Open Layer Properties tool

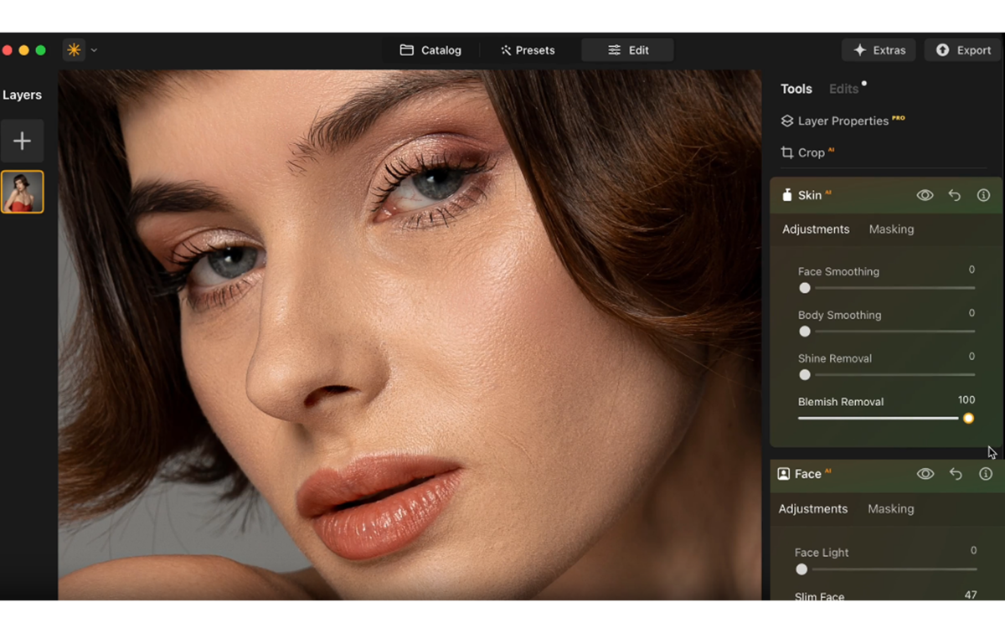pos(843,121)
